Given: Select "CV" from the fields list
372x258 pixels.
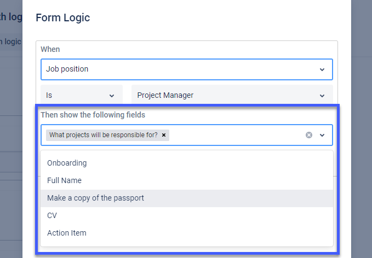Looking at the screenshot, I should pyautogui.click(x=52, y=215).
